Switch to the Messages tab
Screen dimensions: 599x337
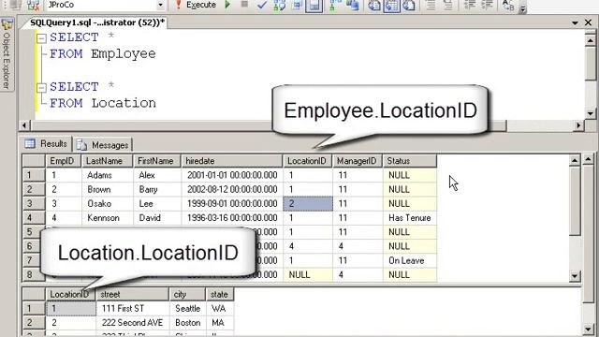[x=103, y=145]
